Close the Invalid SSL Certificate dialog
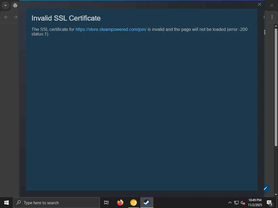 pyautogui.click(x=259, y=4)
